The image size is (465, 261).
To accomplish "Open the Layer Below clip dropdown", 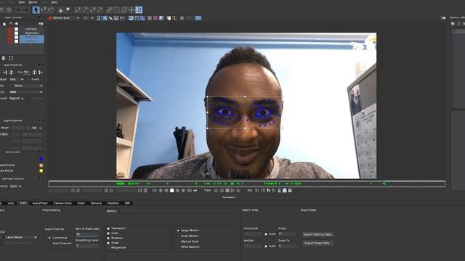I will coord(19,237).
